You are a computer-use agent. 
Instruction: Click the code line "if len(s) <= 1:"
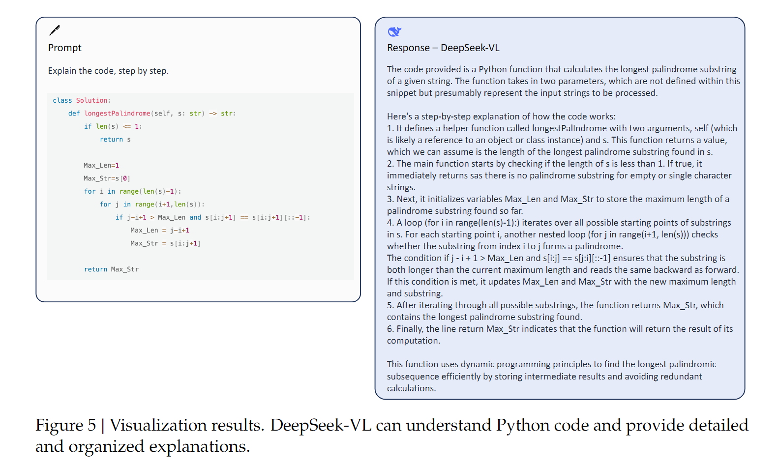pyautogui.click(x=113, y=126)
